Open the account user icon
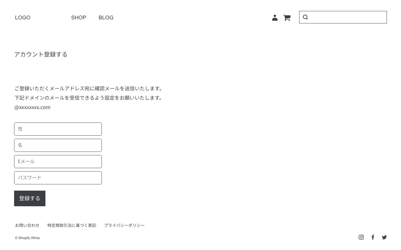The image size is (401, 250). (275, 18)
